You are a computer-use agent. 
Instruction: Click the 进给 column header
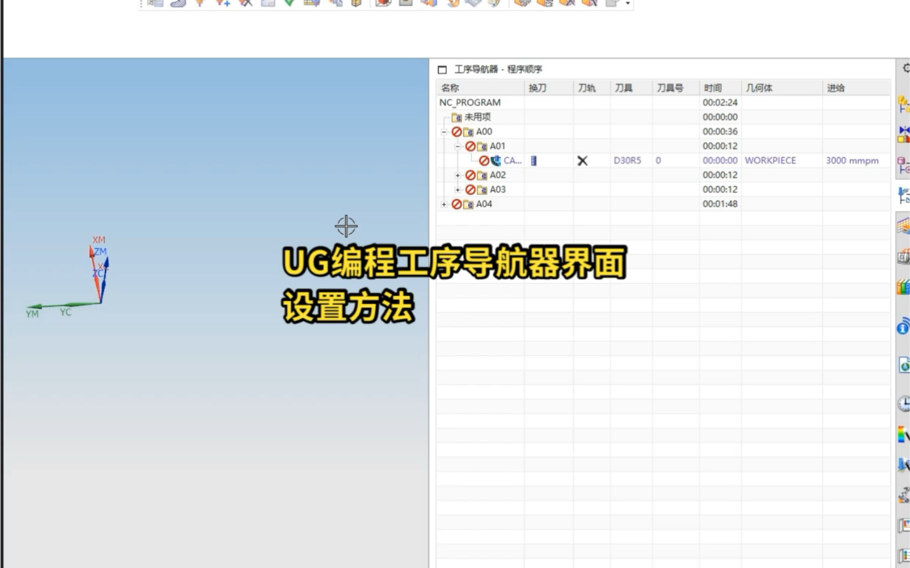[856, 88]
